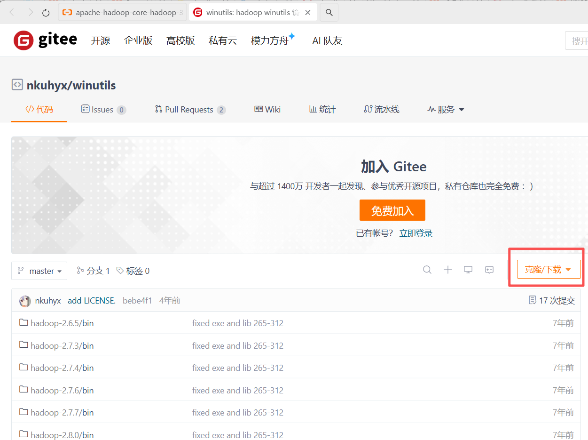Open the tab search magnifier button
Viewport: 588px width, 440px height.
[x=329, y=13]
